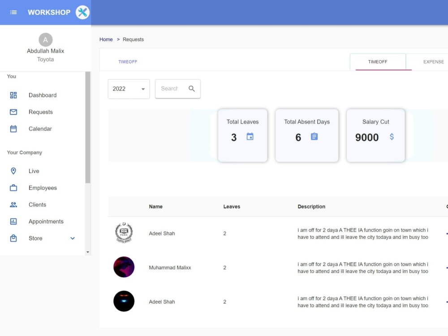The image size is (448, 336).
Task: Click the Description column header
Action: pos(311,207)
